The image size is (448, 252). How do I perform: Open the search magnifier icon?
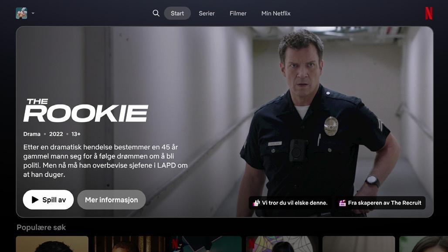point(156,13)
